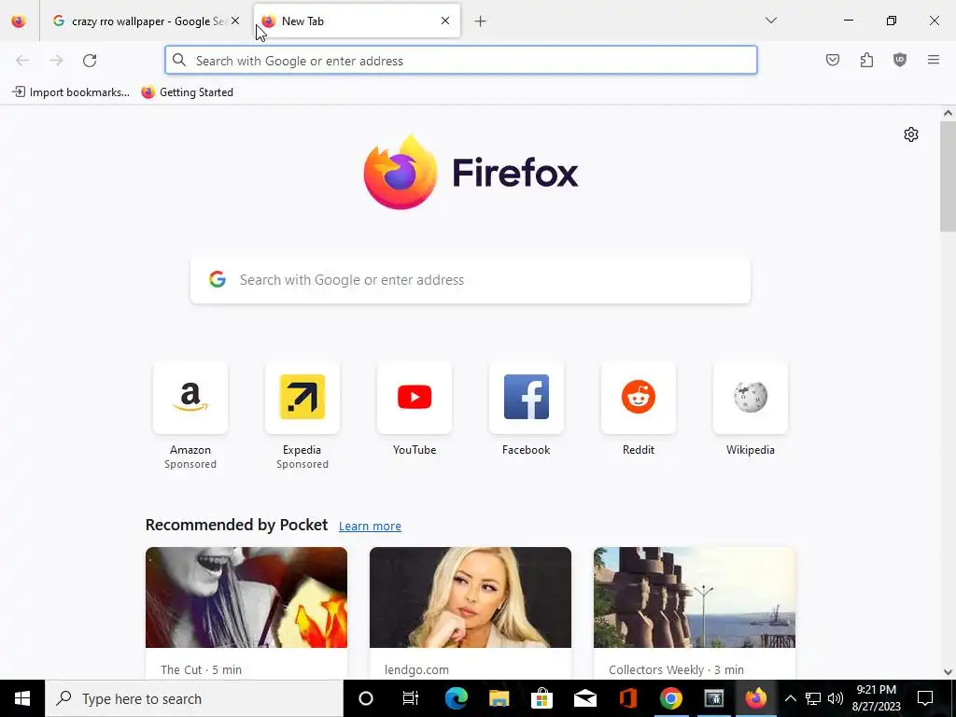Open network status tray icon
This screenshot has height=717, width=956.
pos(813,698)
